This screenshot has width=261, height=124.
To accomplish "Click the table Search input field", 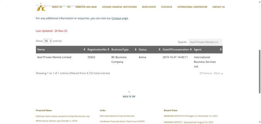I will tap(206, 42).
